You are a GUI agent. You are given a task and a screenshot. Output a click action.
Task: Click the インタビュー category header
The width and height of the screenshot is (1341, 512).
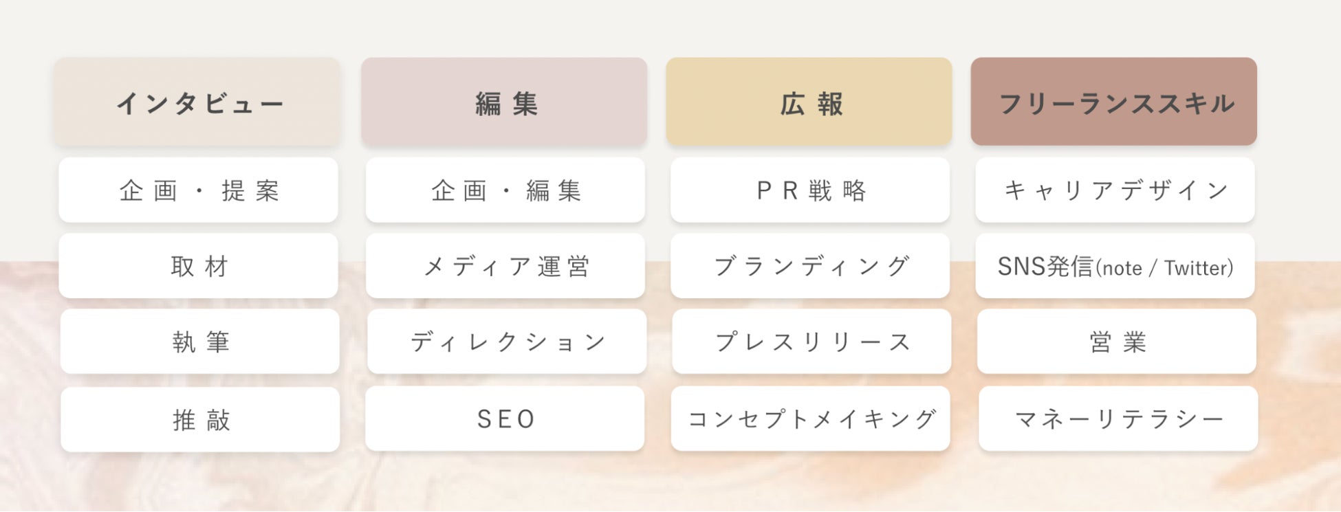click(x=197, y=102)
